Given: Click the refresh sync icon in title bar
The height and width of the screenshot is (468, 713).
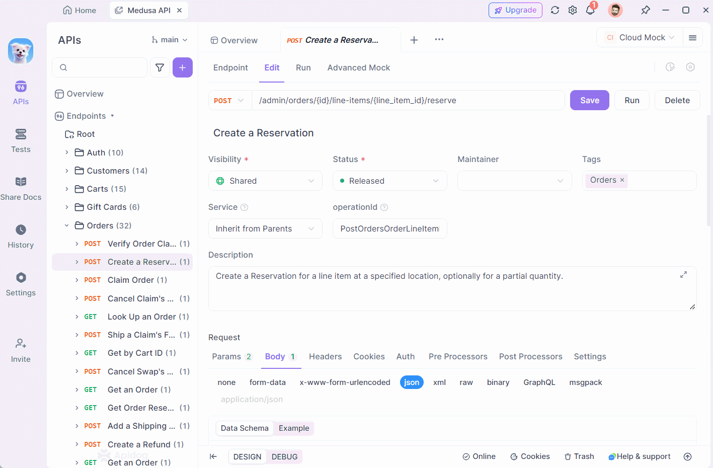Looking at the screenshot, I should [x=555, y=10].
